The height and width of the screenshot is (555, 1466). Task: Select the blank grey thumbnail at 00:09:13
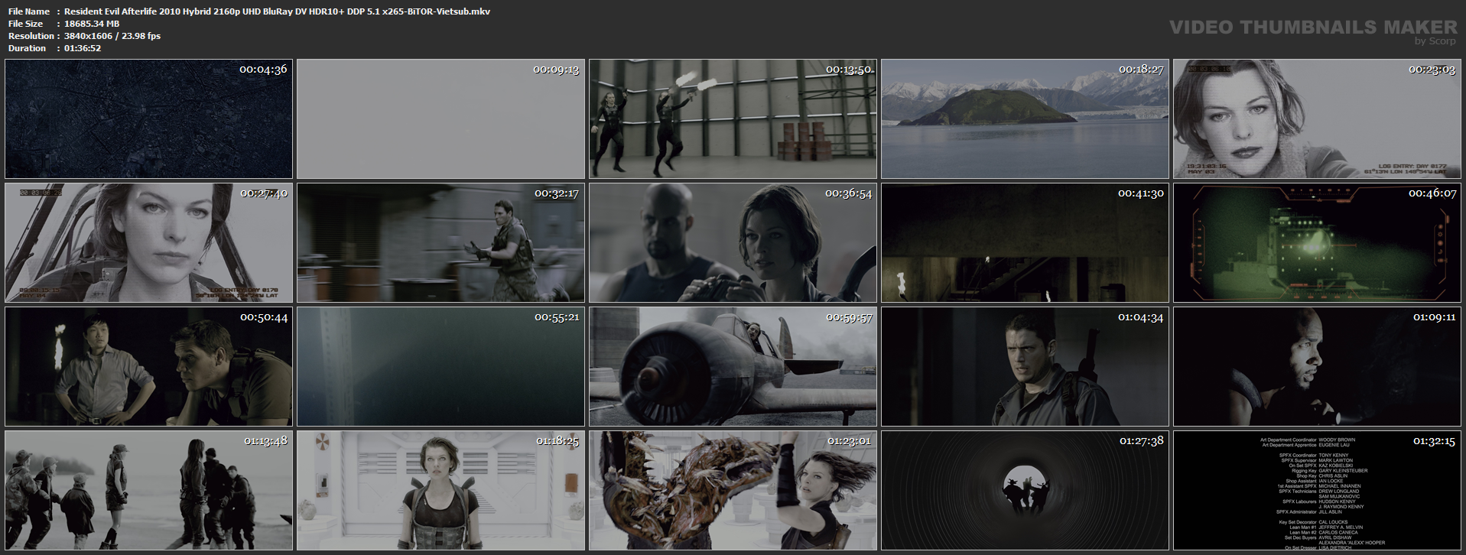440,118
